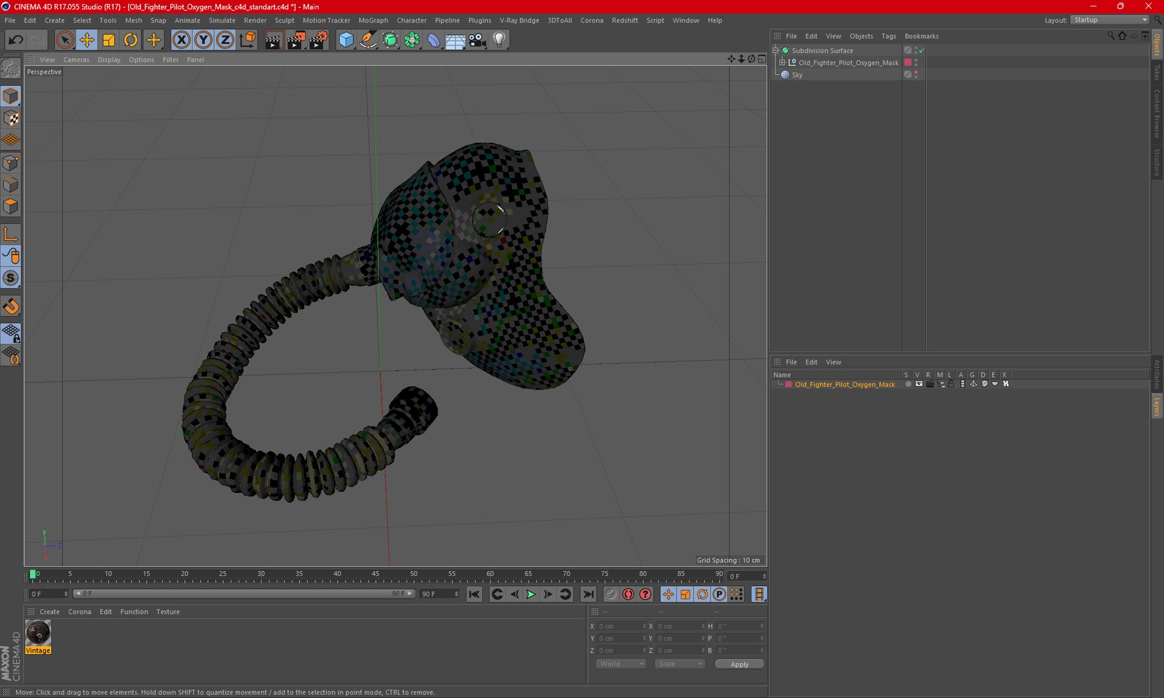Select the Vintage material thumbnail
1164x698 pixels.
point(38,633)
